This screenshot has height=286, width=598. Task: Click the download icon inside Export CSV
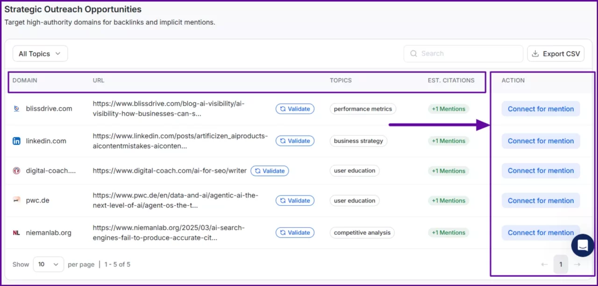coord(535,53)
